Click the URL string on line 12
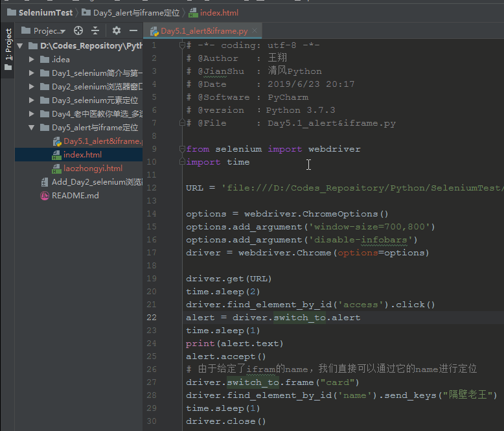504x431 pixels. click(x=363, y=188)
